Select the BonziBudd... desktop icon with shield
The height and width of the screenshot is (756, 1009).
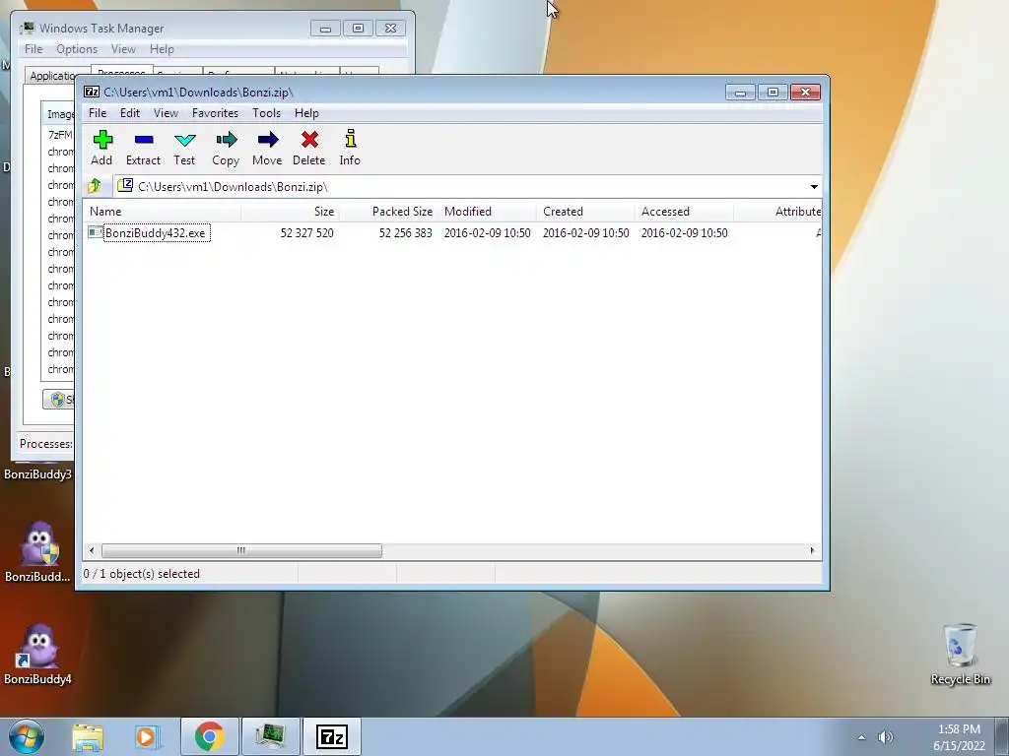point(38,551)
